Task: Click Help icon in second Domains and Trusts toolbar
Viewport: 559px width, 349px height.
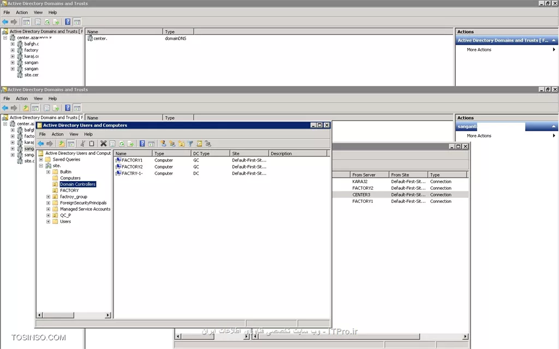Action: coord(68,108)
